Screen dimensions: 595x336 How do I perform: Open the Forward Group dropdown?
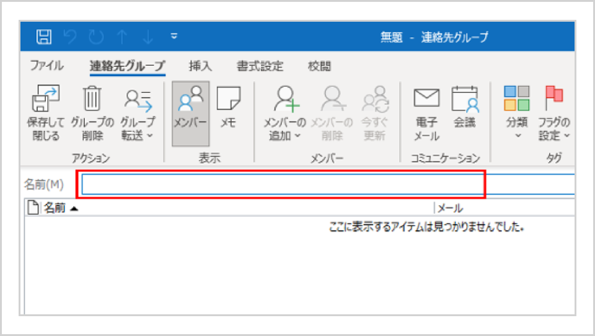click(138, 128)
